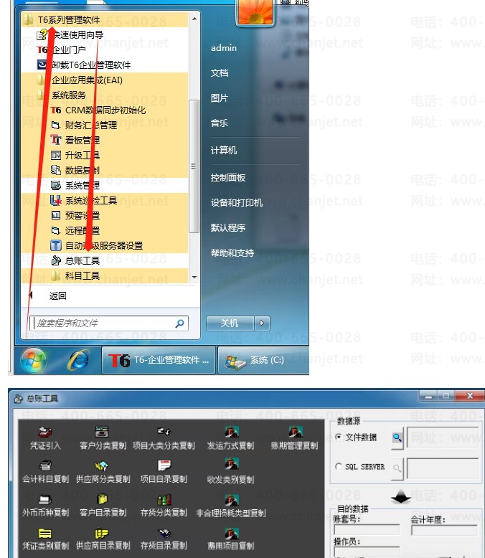
Task: Select SQL SERVER radio button
Action: point(339,466)
